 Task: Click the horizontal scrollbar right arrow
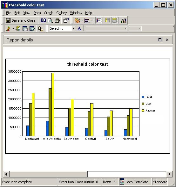(169, 174)
